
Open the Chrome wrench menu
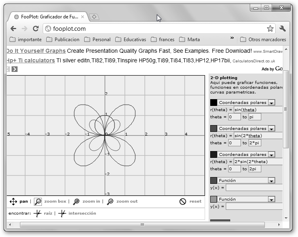pyautogui.click(x=283, y=29)
